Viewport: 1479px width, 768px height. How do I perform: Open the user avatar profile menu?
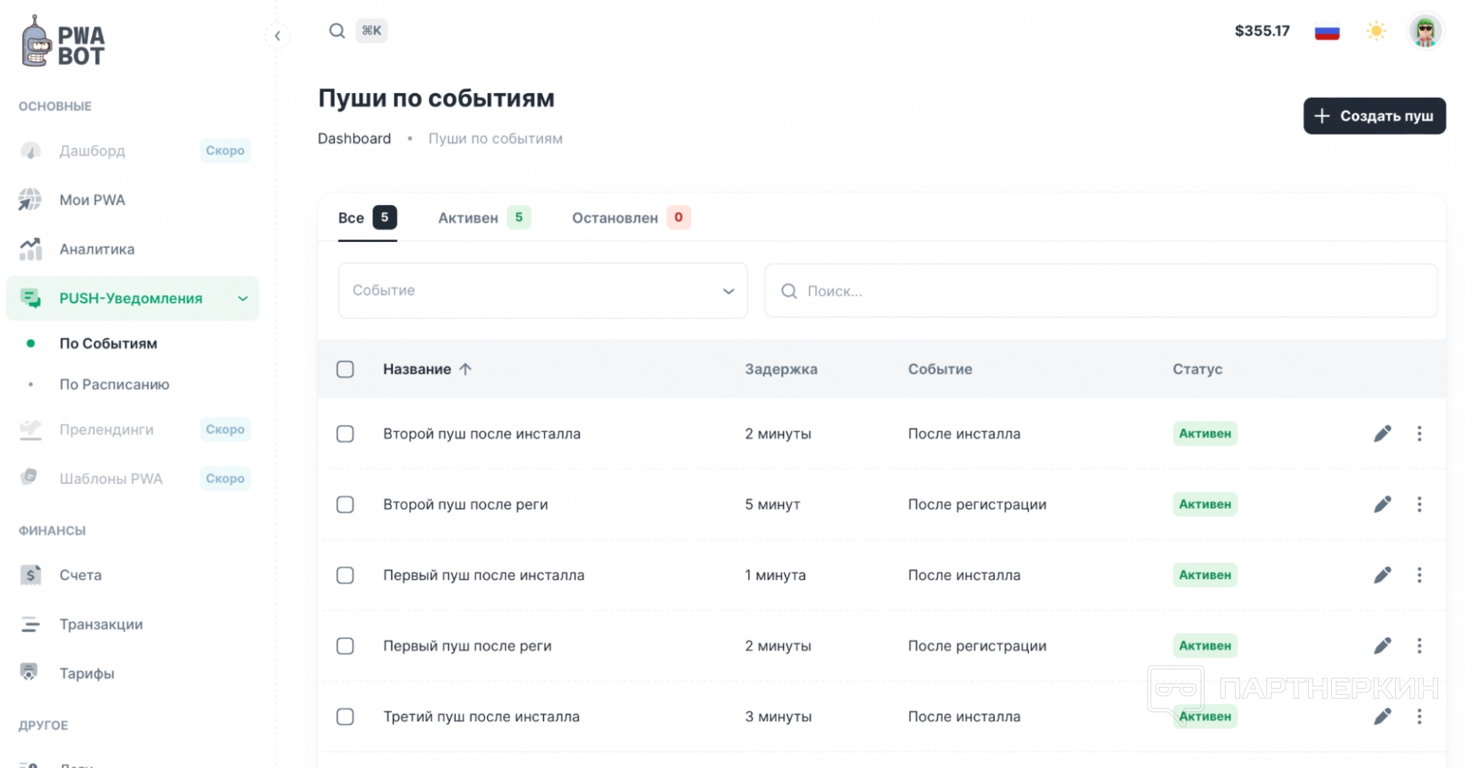(x=1425, y=32)
